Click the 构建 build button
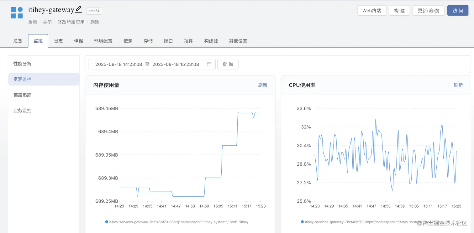 click(399, 11)
